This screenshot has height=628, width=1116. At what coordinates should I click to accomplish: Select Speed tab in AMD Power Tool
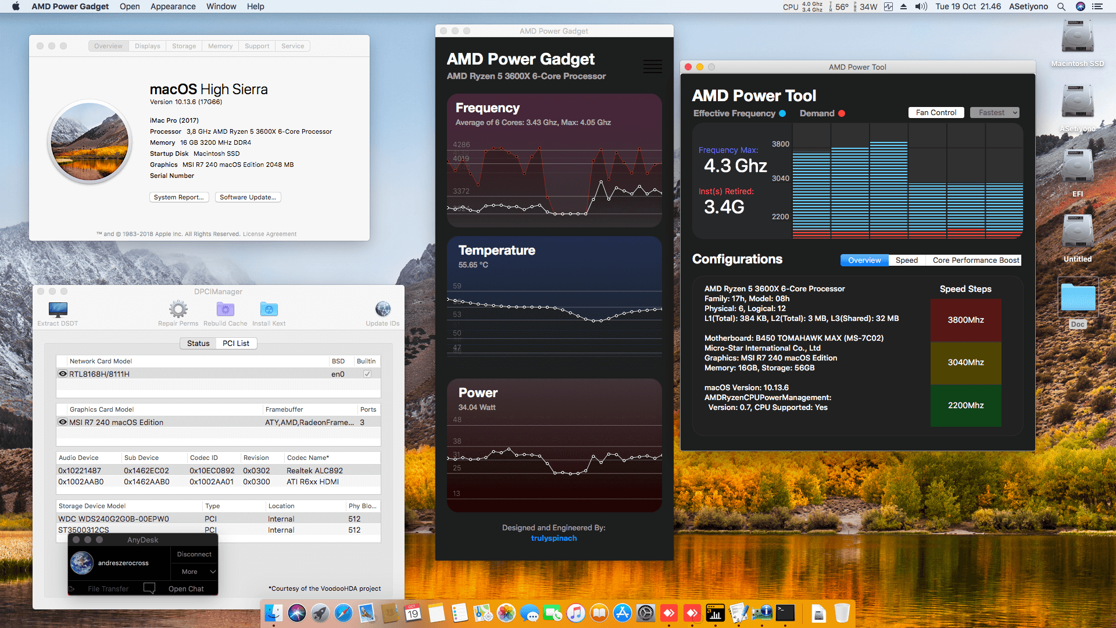point(907,260)
